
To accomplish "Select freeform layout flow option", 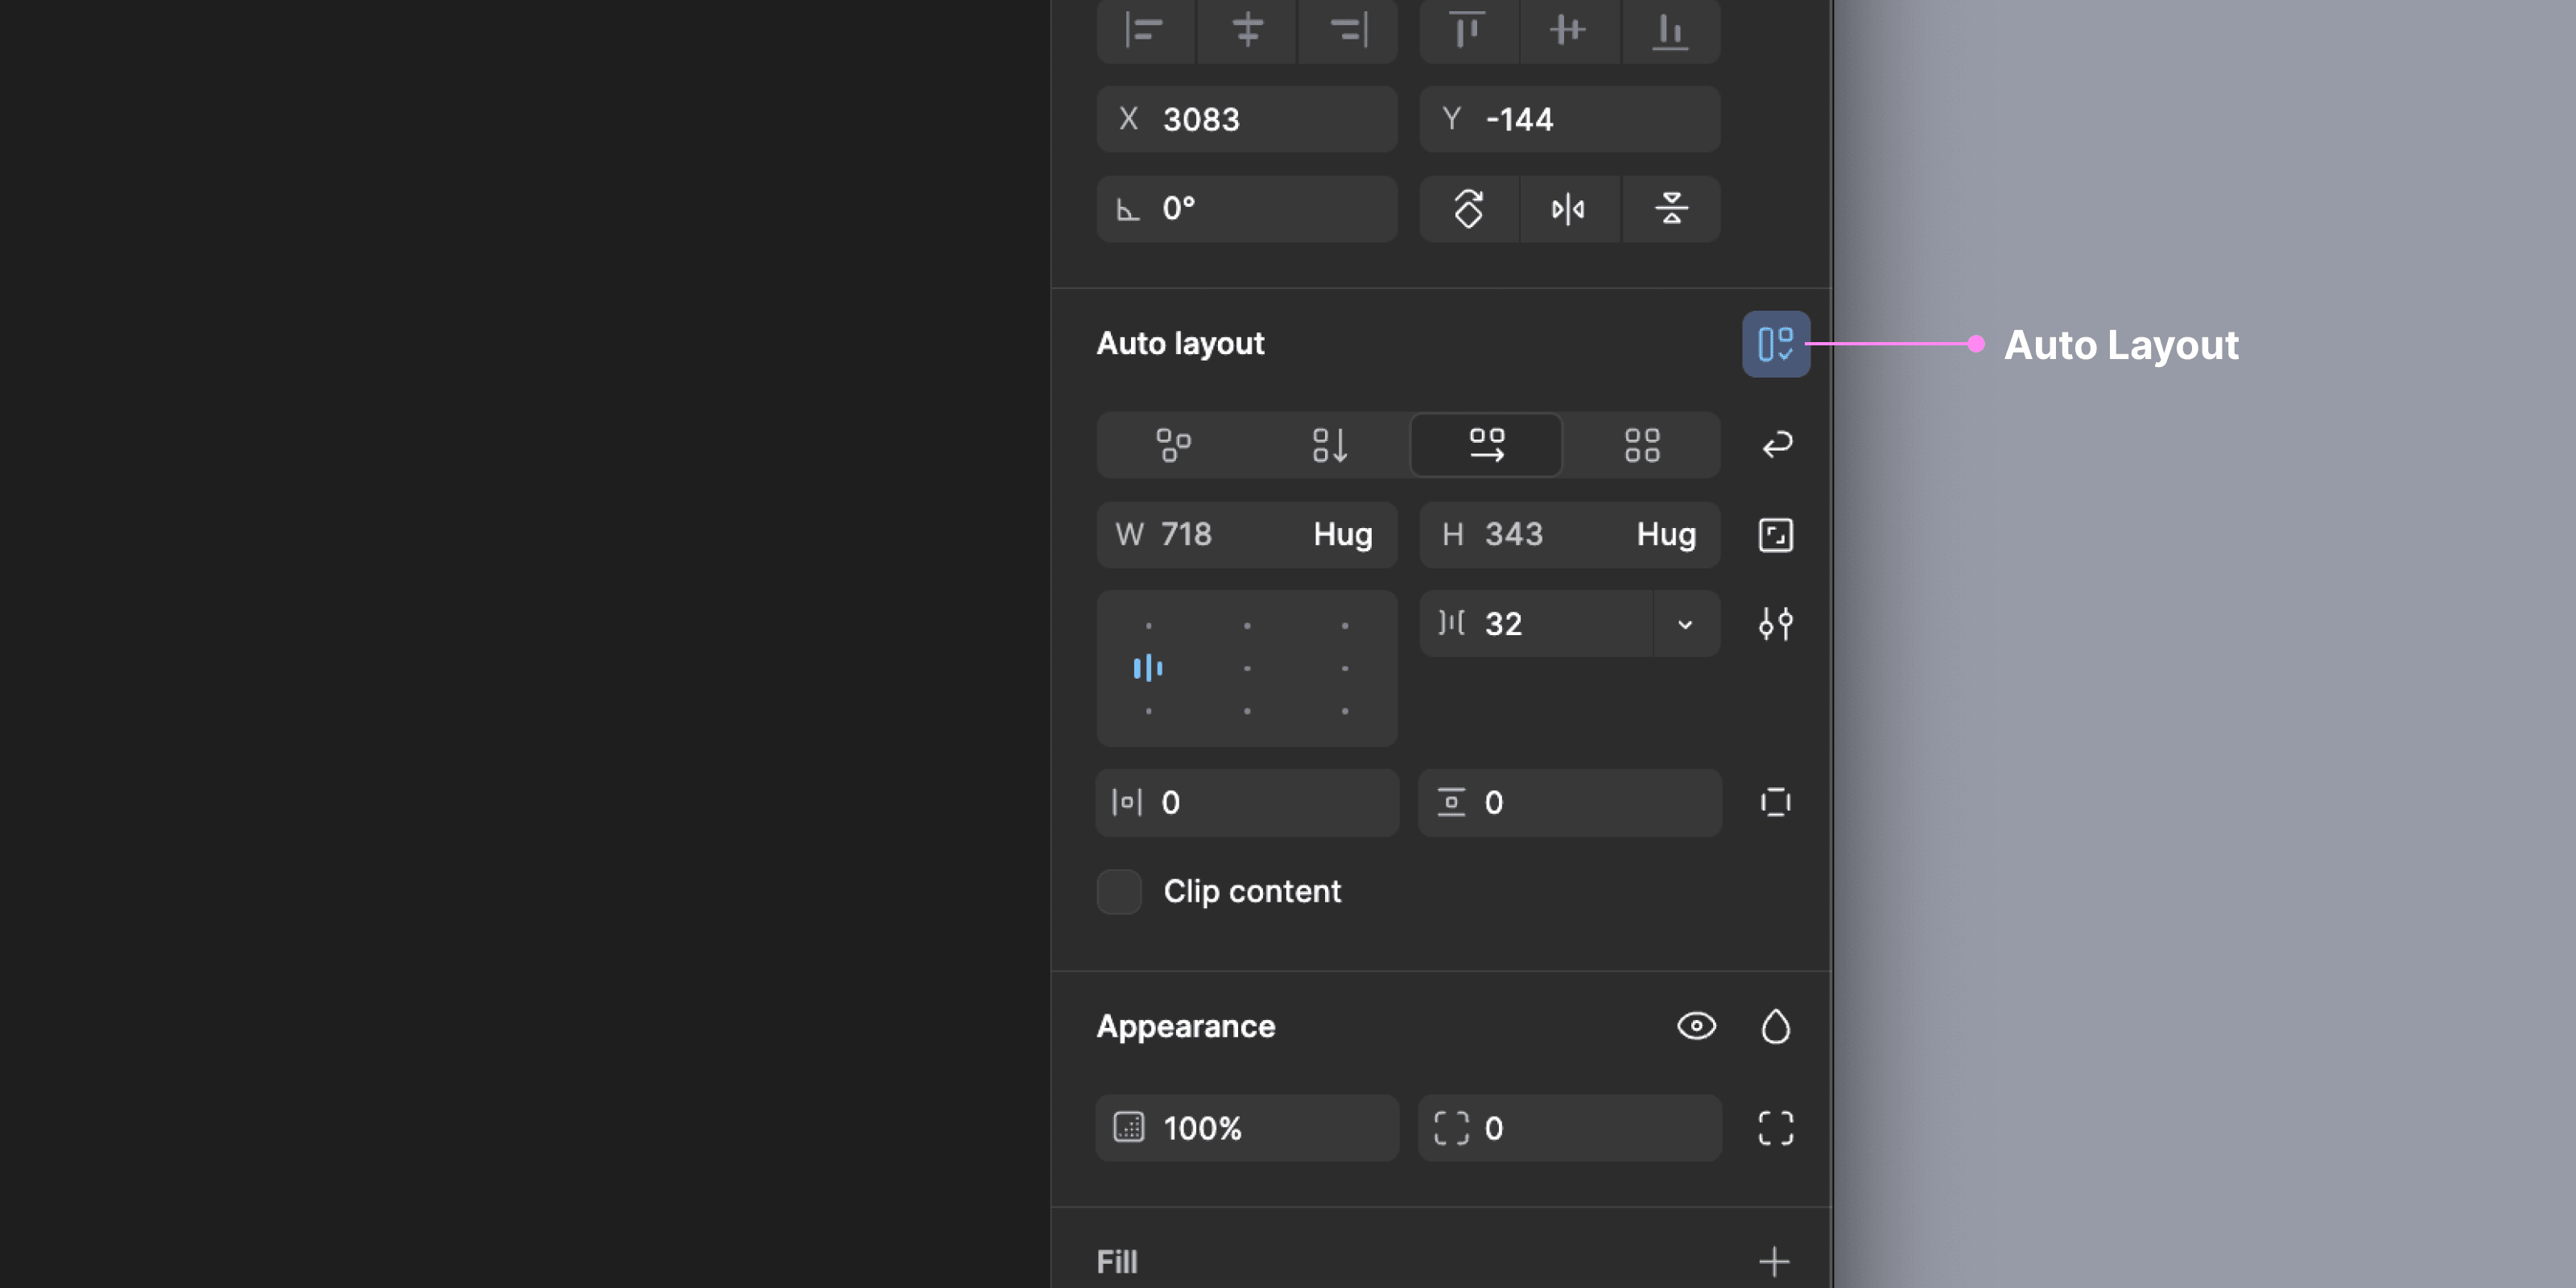I will pos(1173,445).
